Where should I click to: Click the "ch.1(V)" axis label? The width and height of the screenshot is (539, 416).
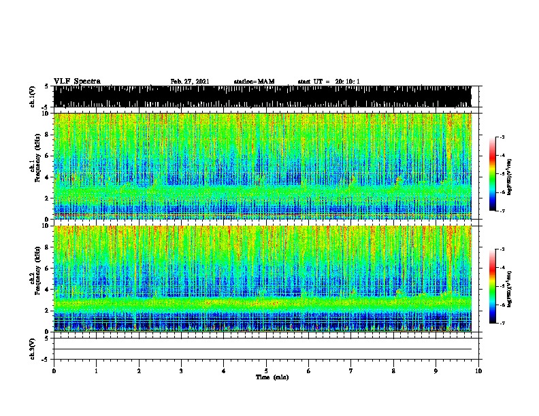pyautogui.click(x=33, y=97)
